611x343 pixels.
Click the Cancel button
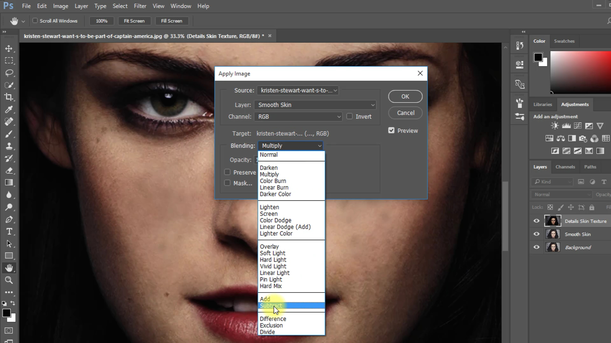tap(405, 113)
